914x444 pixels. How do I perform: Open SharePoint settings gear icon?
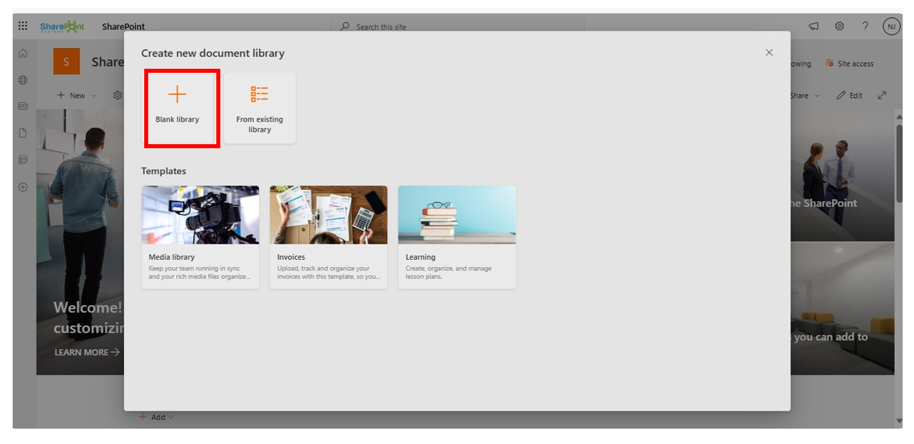pos(839,26)
